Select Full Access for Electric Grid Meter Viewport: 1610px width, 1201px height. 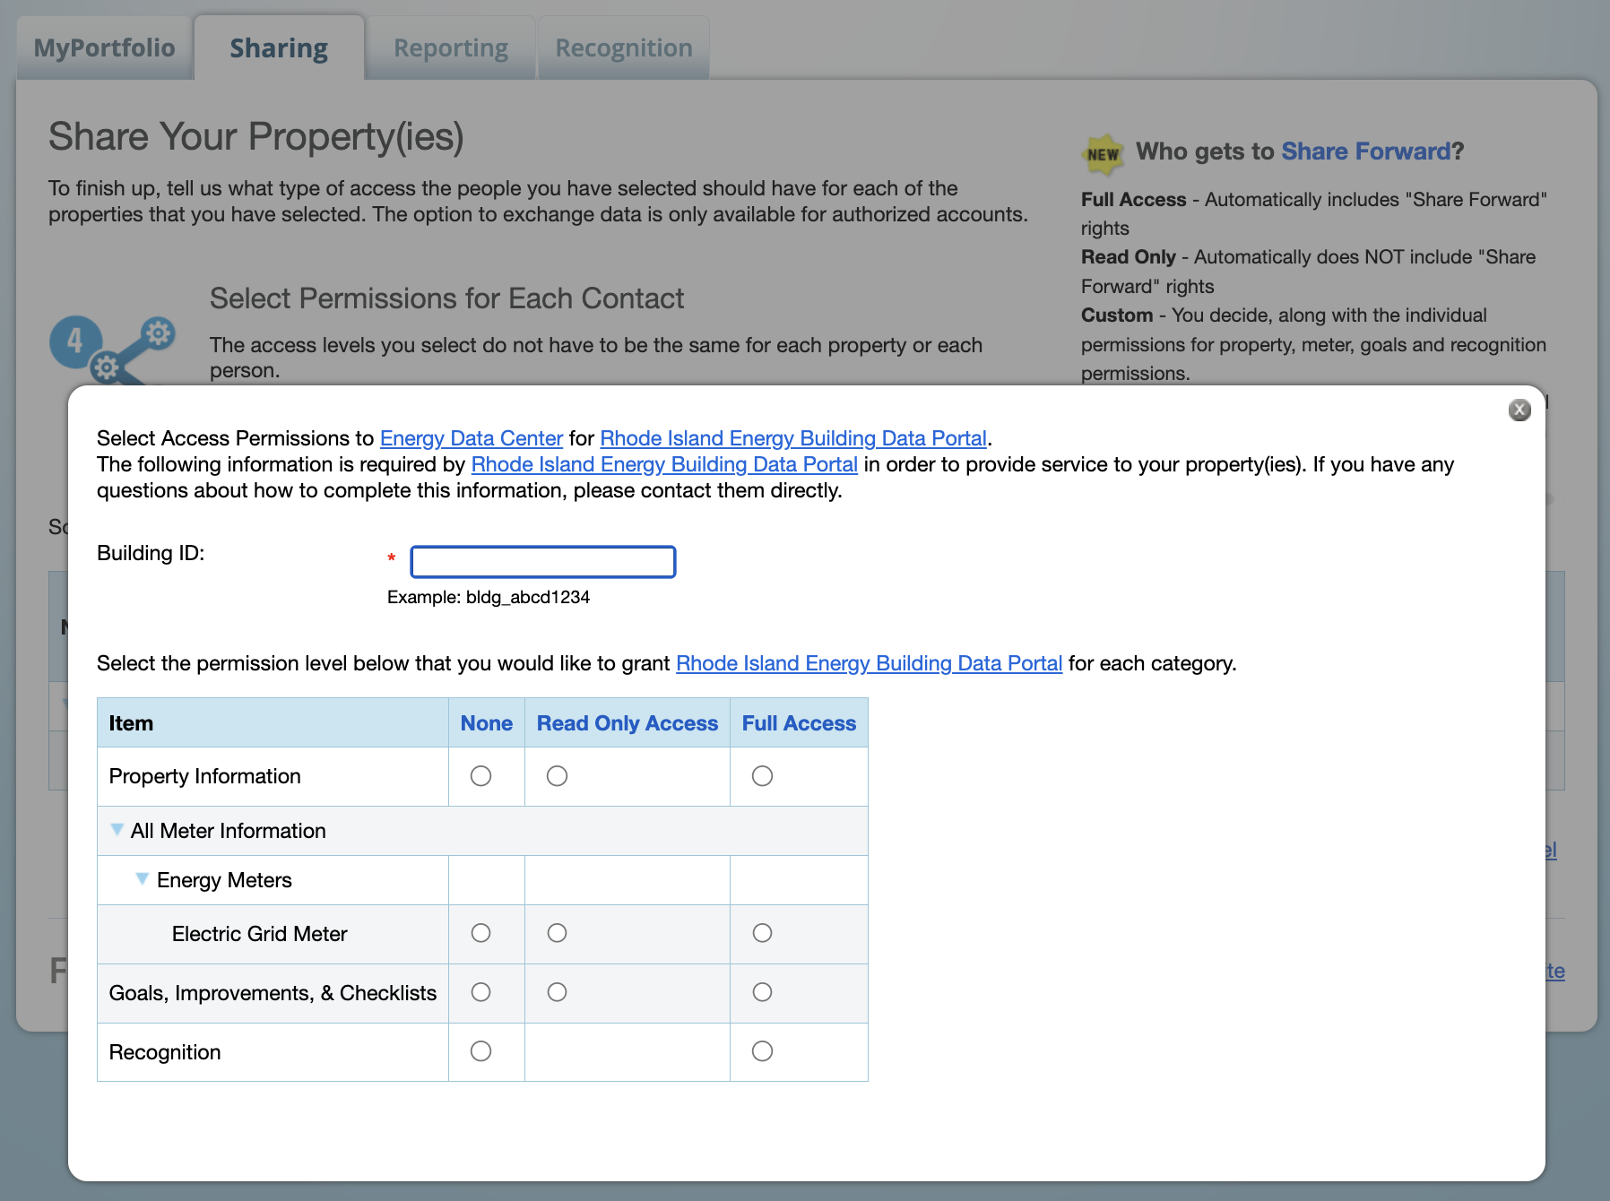762,933
